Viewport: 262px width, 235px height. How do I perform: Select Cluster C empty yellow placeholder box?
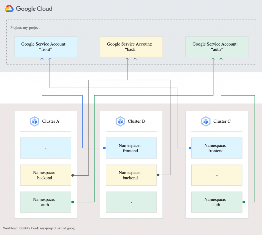click(217, 175)
